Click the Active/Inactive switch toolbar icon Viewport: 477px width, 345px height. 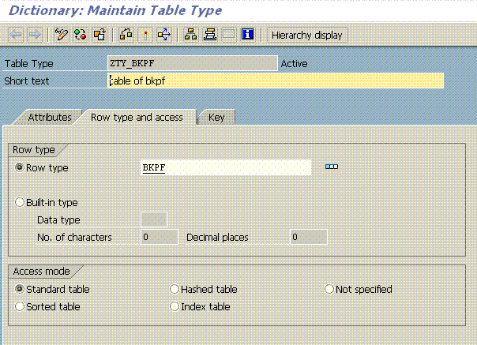coord(81,35)
